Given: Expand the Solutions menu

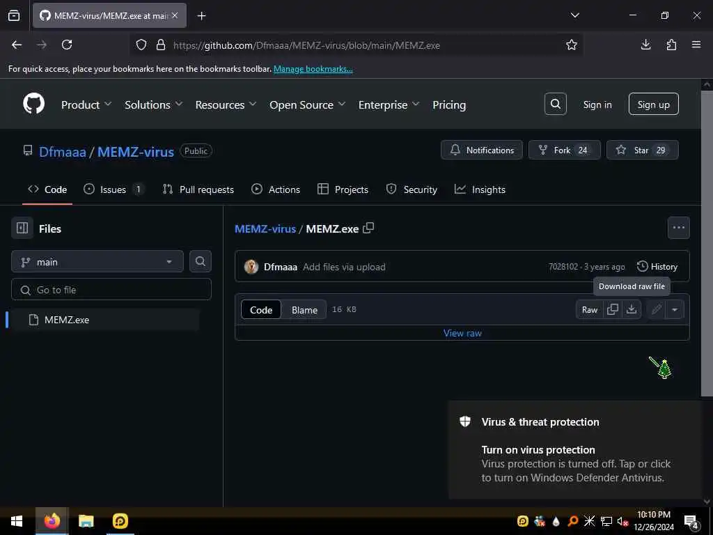Looking at the screenshot, I should click(x=153, y=104).
